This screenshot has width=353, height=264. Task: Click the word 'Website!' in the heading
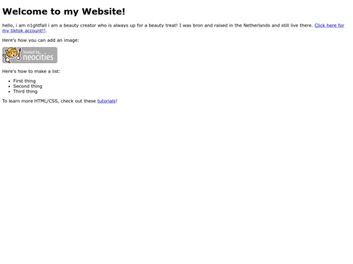pyautogui.click(x=103, y=12)
